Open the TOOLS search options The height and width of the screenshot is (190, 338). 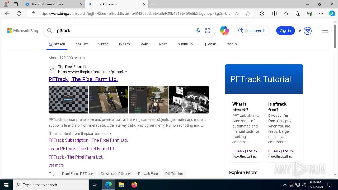point(232,44)
